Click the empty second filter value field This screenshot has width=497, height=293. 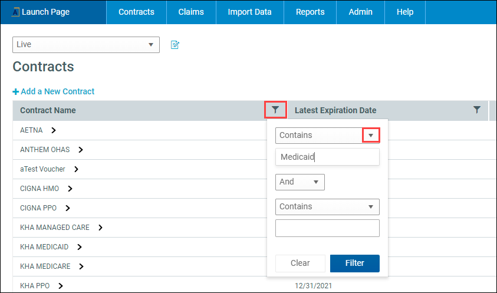click(x=327, y=228)
